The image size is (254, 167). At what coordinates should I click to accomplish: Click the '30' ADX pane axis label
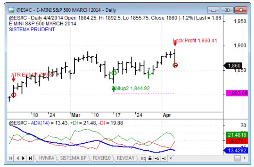(x=243, y=125)
